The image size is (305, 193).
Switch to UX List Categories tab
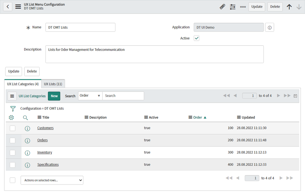(x=23, y=84)
